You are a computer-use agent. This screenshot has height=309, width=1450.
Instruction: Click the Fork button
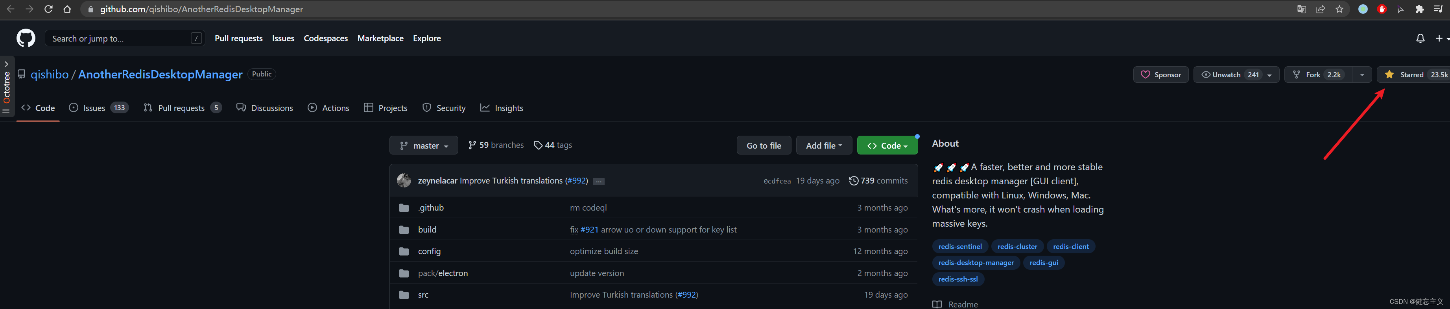click(1318, 75)
